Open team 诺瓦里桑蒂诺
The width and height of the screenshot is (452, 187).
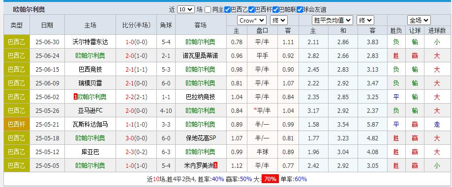200,55
